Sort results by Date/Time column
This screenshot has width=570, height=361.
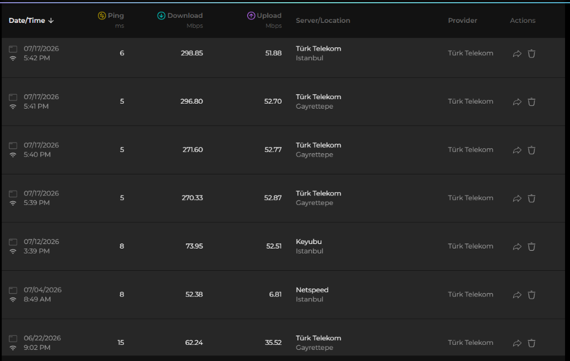[31, 21]
